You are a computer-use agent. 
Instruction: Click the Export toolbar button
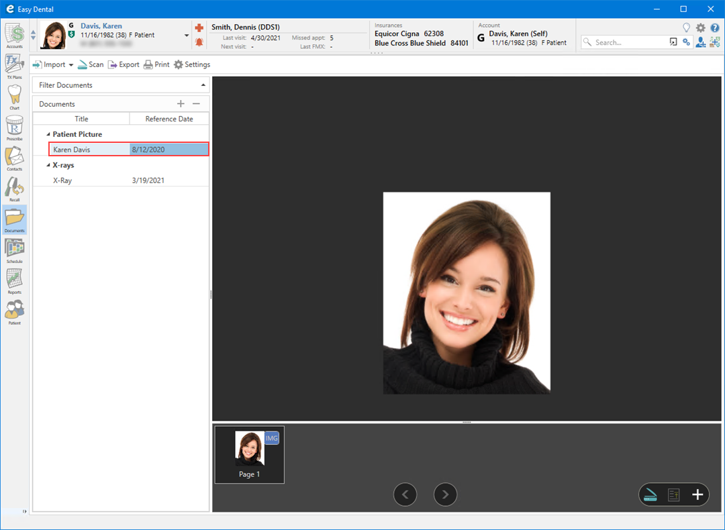coord(124,65)
